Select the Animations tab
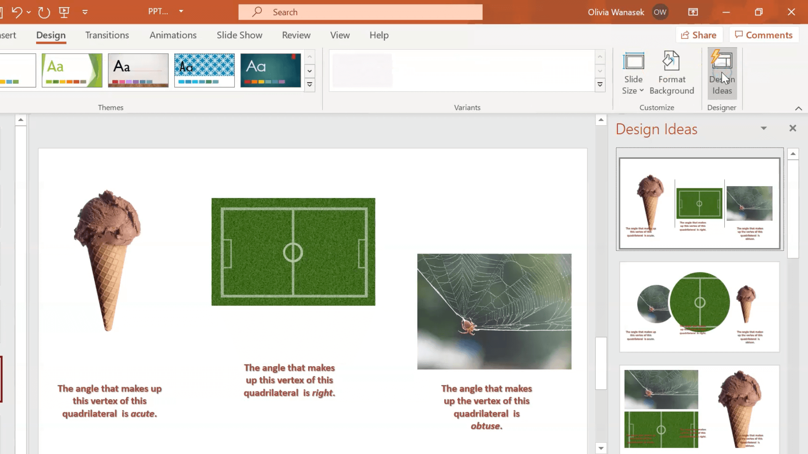808x454 pixels. coord(173,34)
